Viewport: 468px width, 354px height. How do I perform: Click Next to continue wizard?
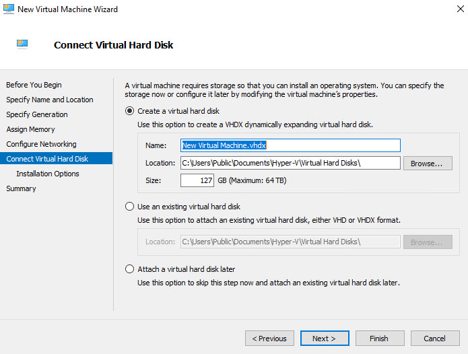325,339
